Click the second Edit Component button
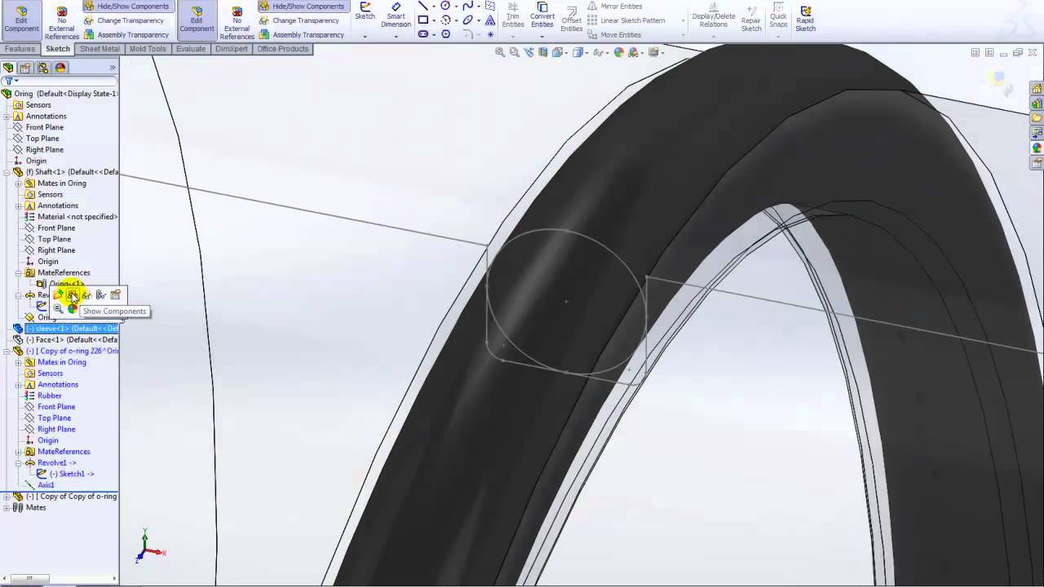The image size is (1044, 587). [x=197, y=20]
